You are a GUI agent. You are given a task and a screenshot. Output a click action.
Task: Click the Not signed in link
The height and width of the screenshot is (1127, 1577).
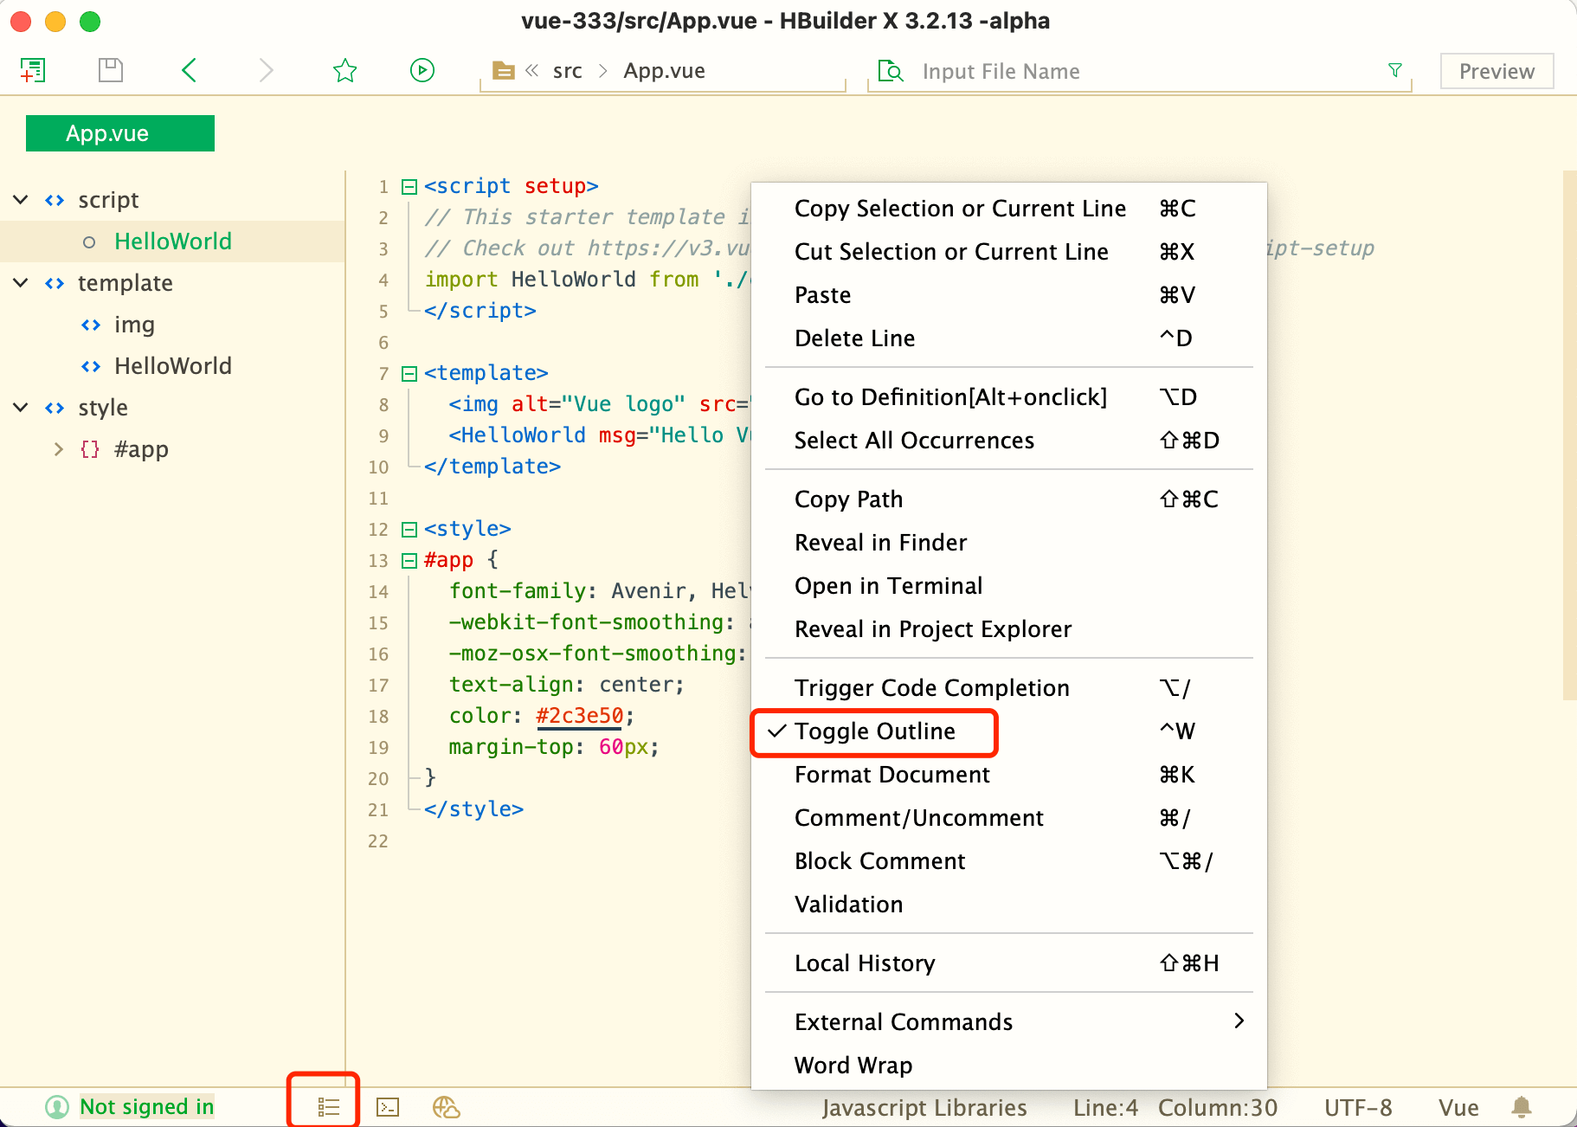[146, 1107]
